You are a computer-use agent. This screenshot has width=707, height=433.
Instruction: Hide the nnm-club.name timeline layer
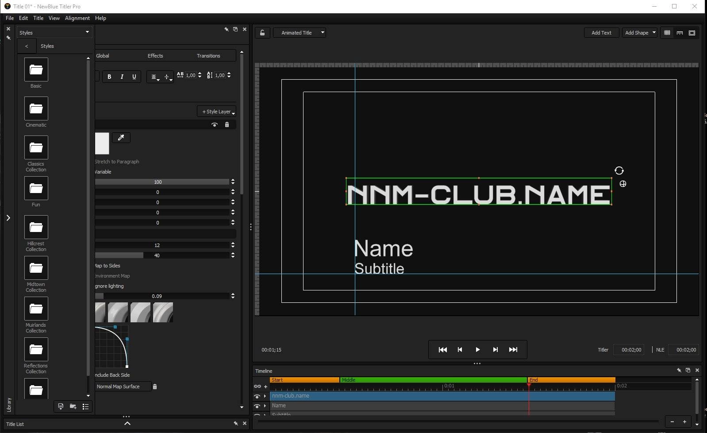click(x=257, y=396)
